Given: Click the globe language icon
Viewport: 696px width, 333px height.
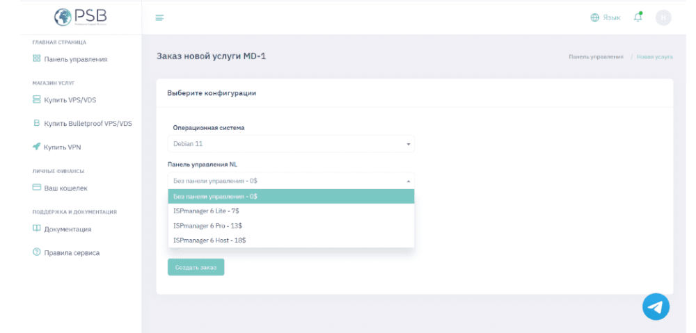Looking at the screenshot, I should point(595,18).
